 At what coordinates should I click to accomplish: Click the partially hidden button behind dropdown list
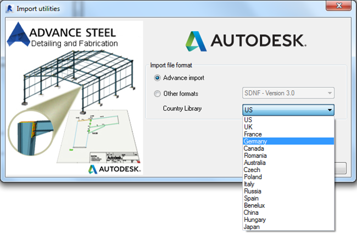(341, 168)
